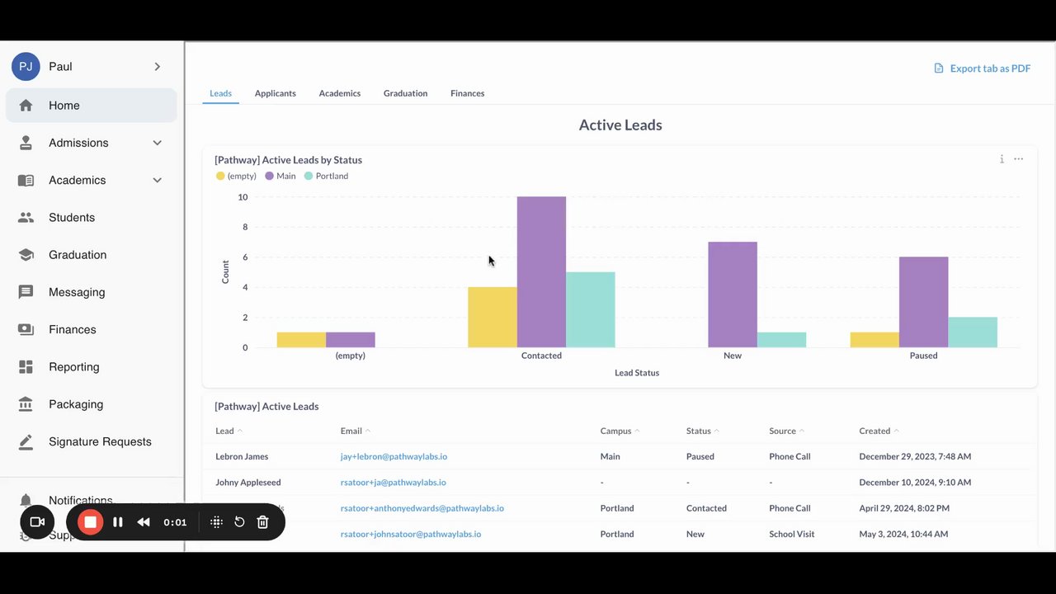Delete the recording using trash icon
Viewport: 1056px width, 594px height.
point(262,522)
